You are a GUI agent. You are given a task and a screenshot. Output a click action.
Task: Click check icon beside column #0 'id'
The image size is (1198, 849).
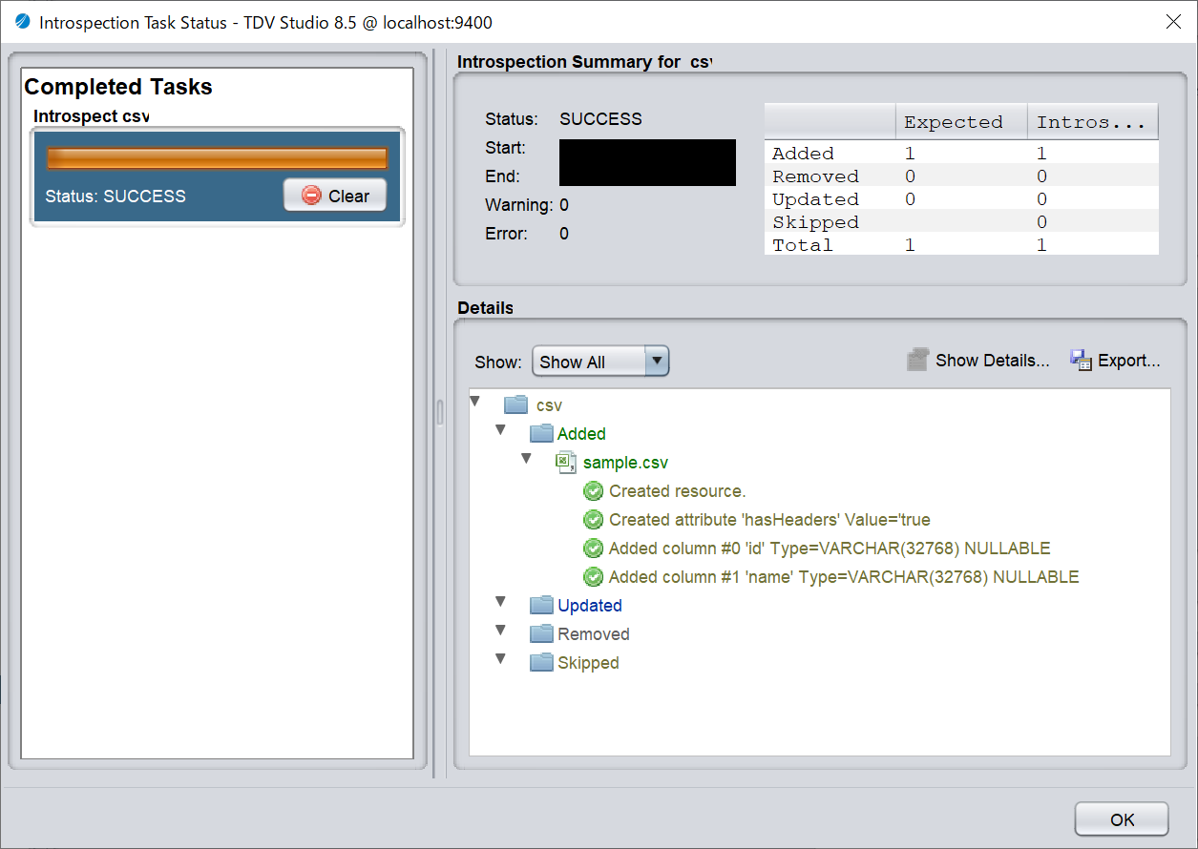point(593,549)
